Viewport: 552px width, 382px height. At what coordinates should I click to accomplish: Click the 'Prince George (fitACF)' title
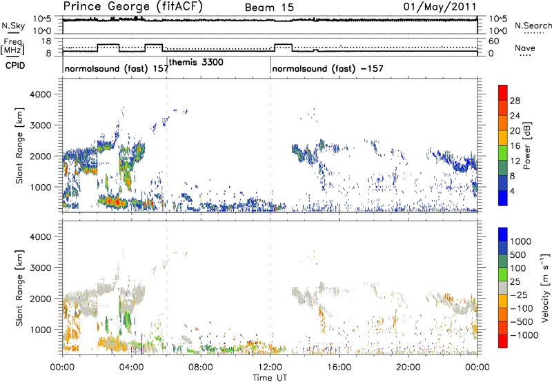(x=132, y=7)
